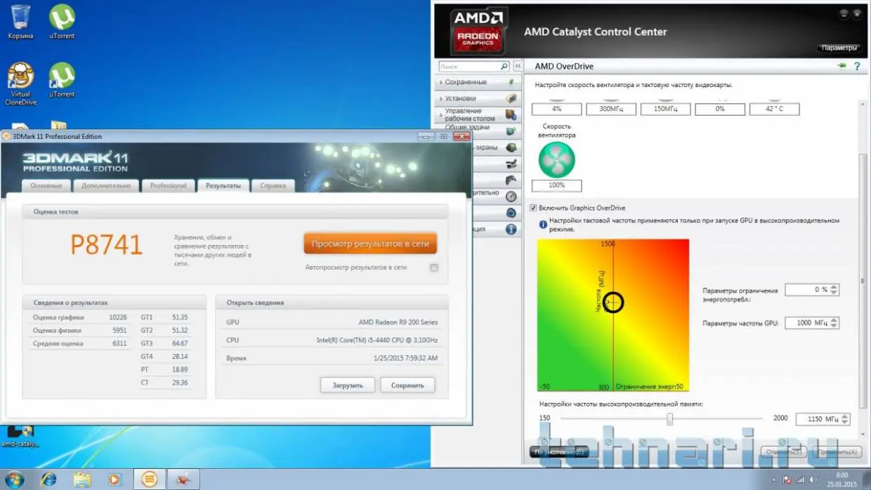The image size is (871, 490).
Task: Collapse the Catalyst sidebar with the double chevron
Action: [518, 66]
